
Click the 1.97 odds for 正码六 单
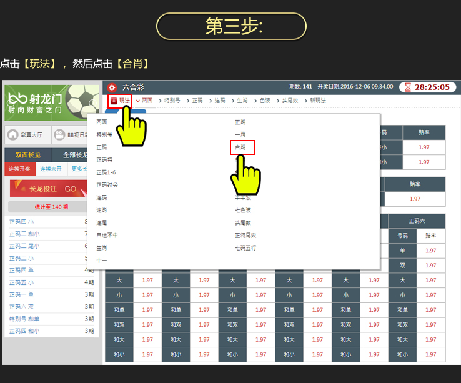pyautogui.click(x=431, y=251)
